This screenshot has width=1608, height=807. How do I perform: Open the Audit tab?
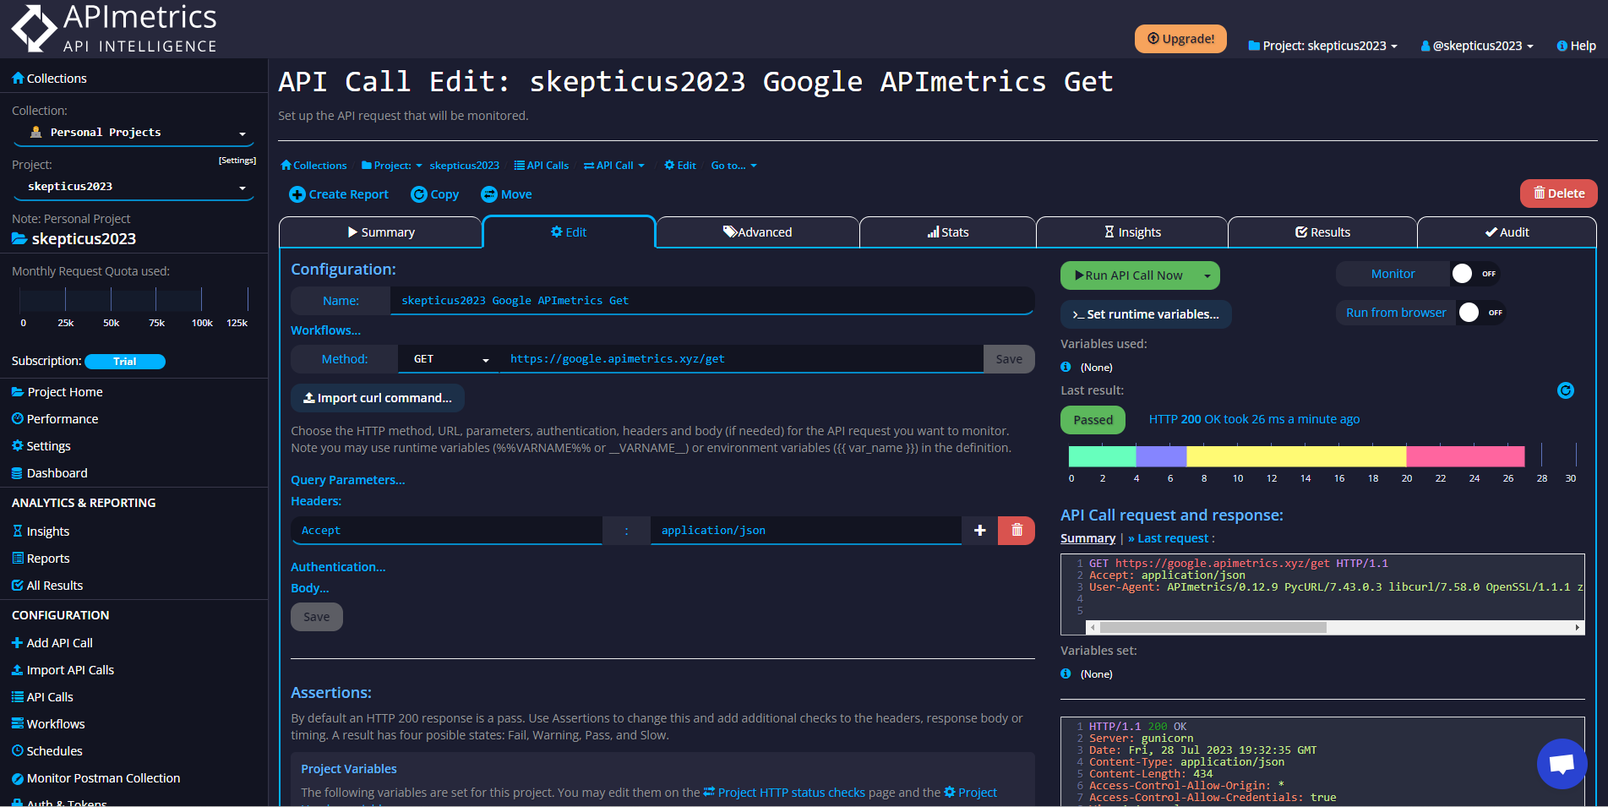[1507, 232]
